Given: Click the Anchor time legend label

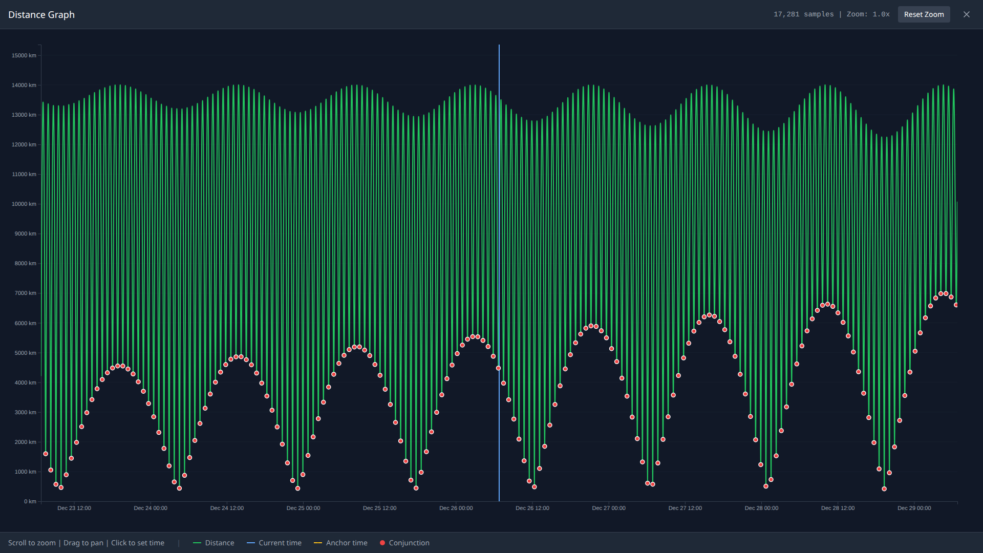Looking at the screenshot, I should pyautogui.click(x=347, y=543).
